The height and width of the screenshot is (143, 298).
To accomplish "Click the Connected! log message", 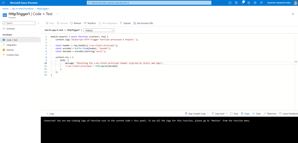I will (x=147, y=121).
